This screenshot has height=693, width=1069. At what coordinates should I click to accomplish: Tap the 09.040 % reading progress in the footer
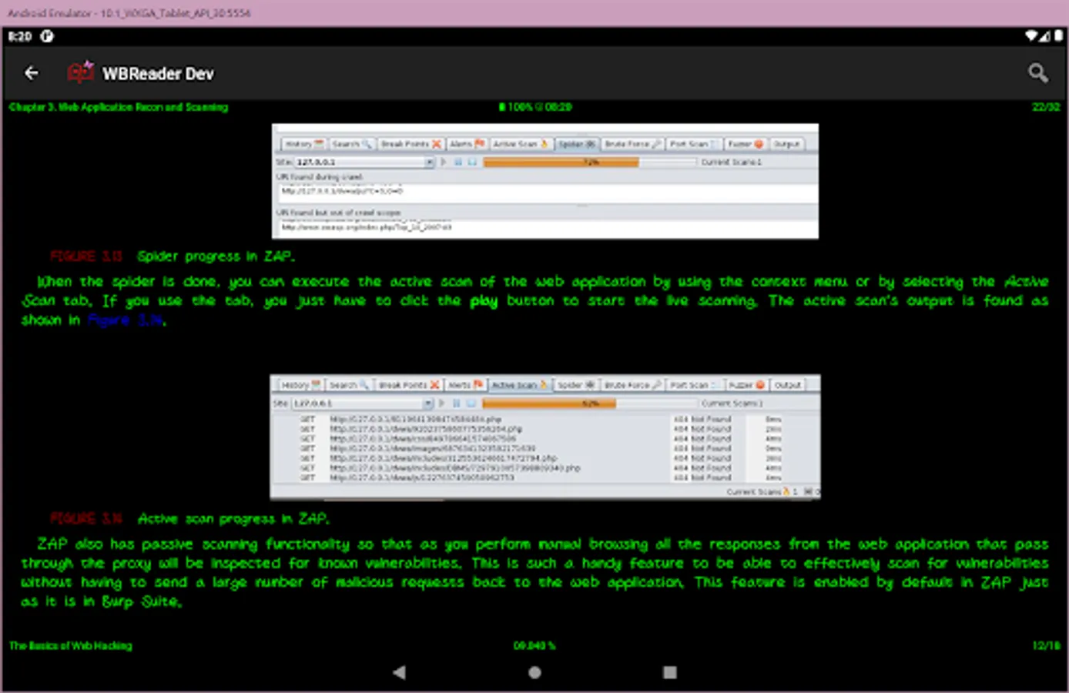(x=534, y=645)
